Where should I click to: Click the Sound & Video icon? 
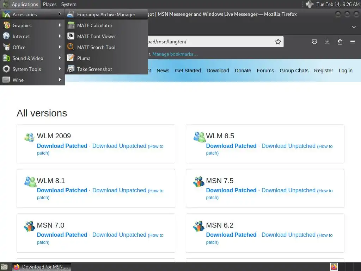[x=6, y=58]
